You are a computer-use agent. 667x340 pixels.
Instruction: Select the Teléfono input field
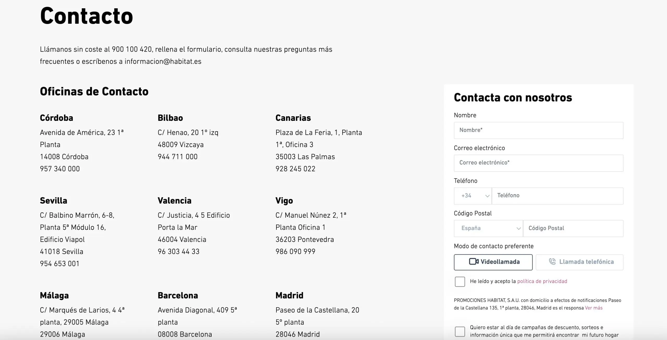(x=558, y=196)
